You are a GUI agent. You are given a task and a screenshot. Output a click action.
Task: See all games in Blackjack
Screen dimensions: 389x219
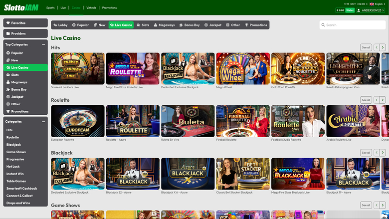pos(366,153)
